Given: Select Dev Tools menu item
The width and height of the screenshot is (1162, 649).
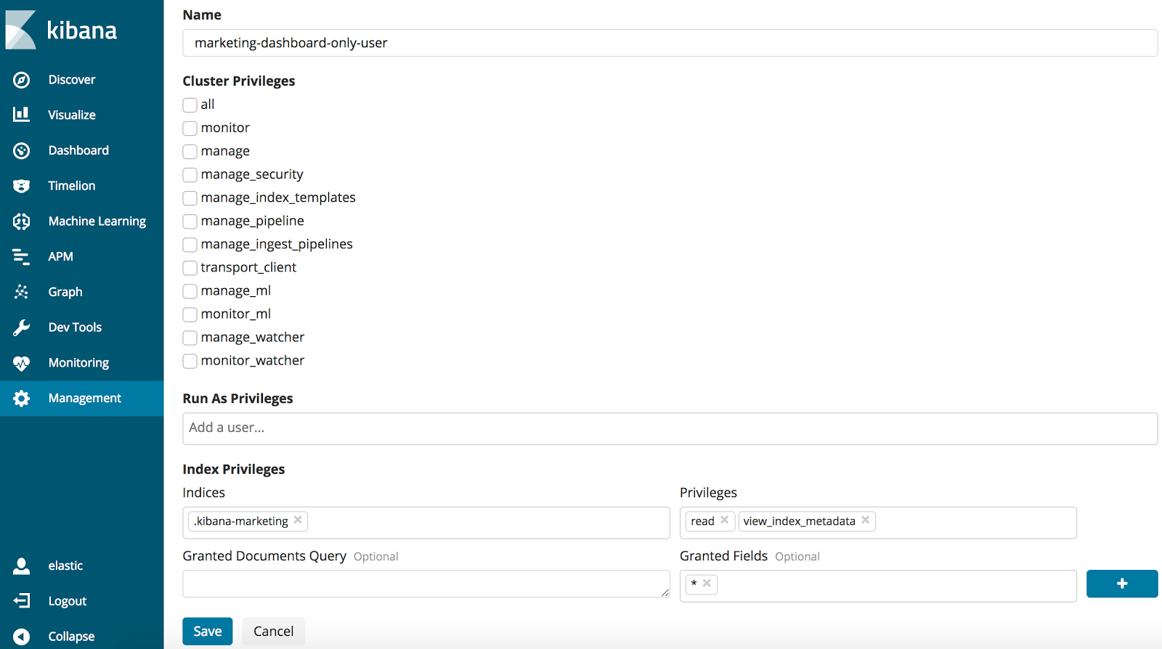Looking at the screenshot, I should pos(75,327).
